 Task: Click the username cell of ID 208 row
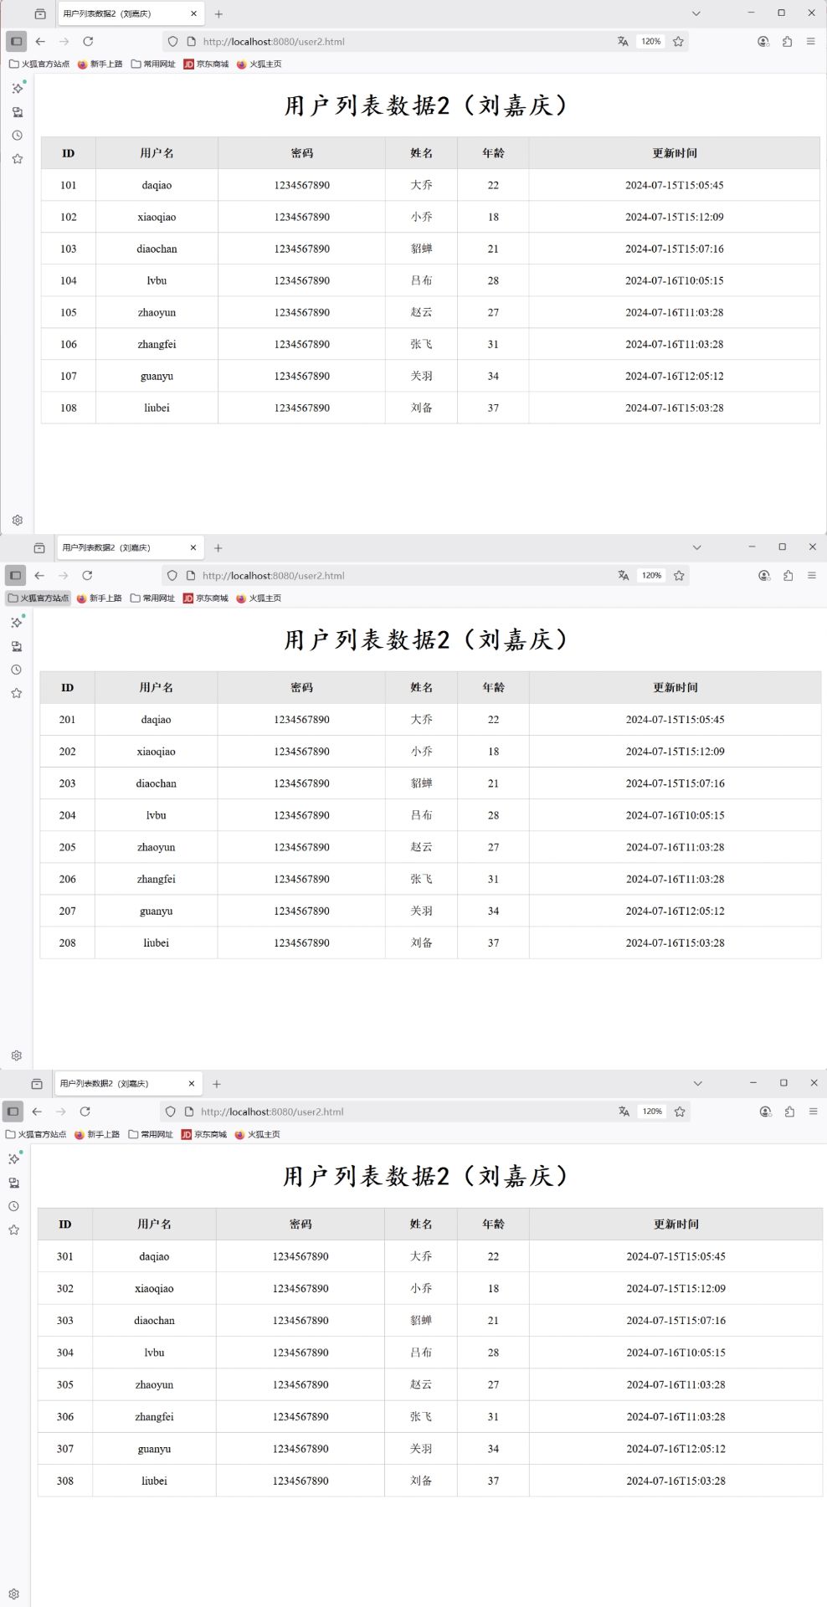(157, 942)
